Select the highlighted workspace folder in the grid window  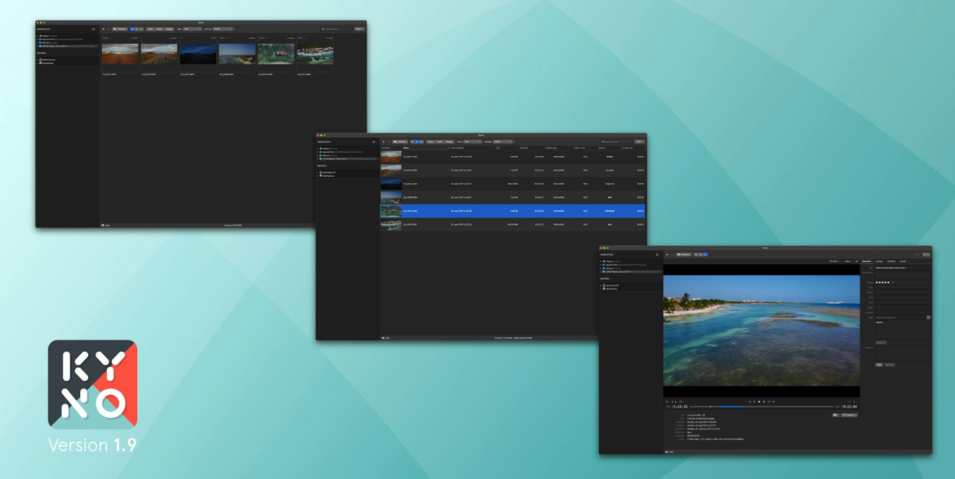pyautogui.click(x=67, y=46)
